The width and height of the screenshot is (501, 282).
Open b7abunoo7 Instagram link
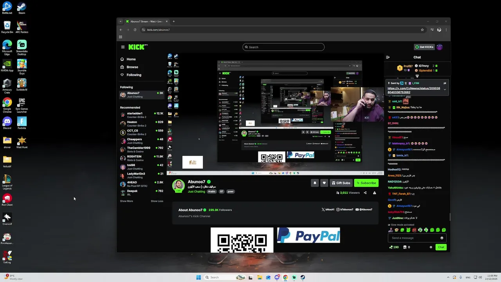[x=345, y=210]
